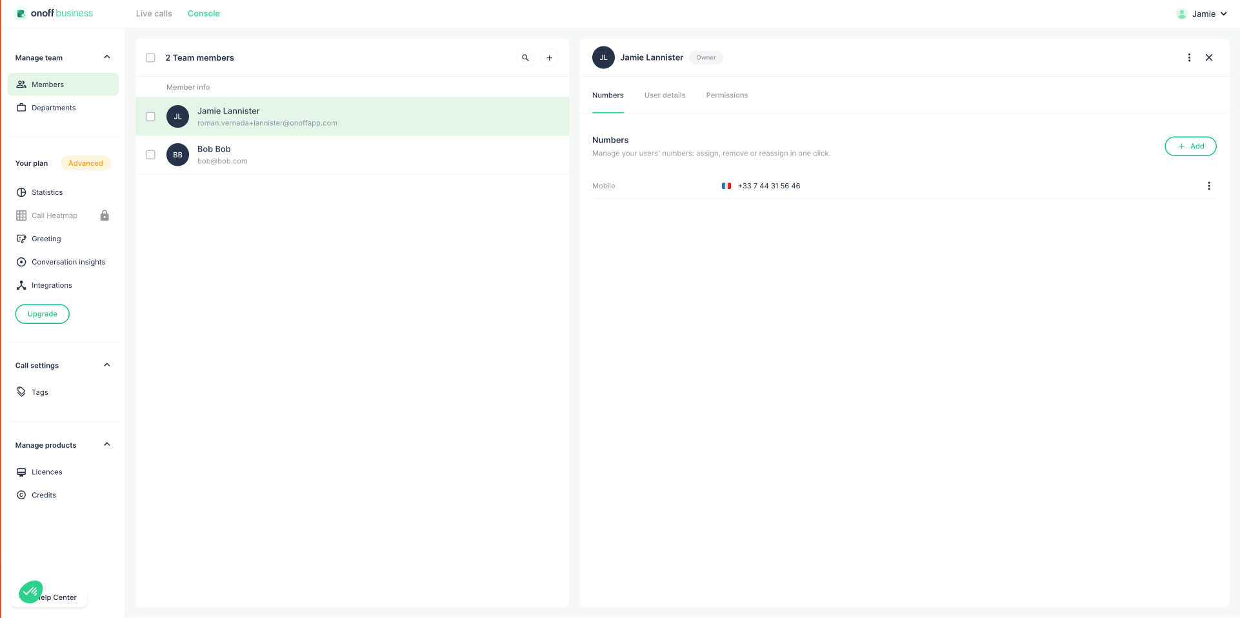Image resolution: width=1240 pixels, height=618 pixels.
Task: Switch to the Live calls tab
Action: click(154, 14)
